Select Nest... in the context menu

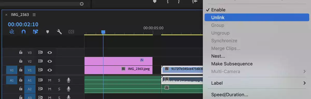click(218, 56)
